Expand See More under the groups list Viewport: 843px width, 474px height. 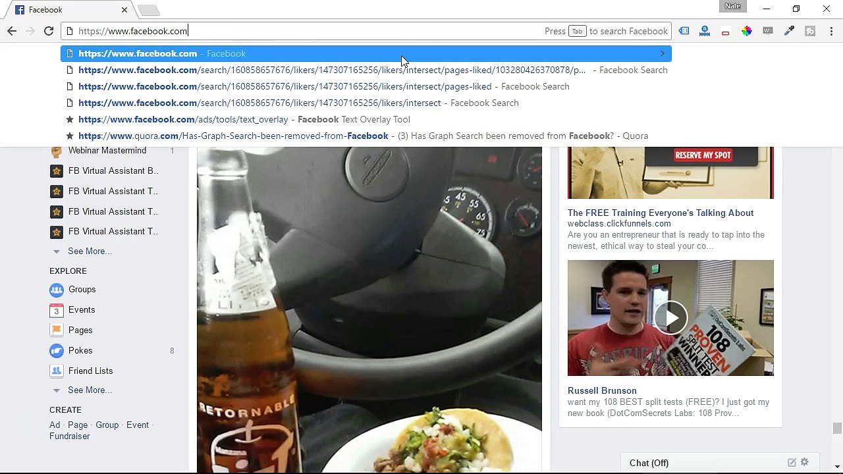pos(90,251)
